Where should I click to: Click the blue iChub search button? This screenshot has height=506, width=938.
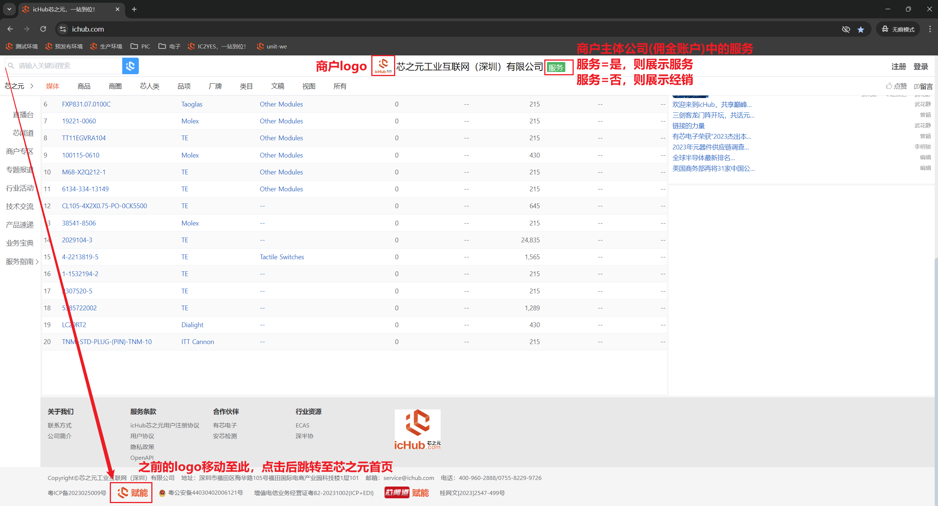(x=130, y=66)
